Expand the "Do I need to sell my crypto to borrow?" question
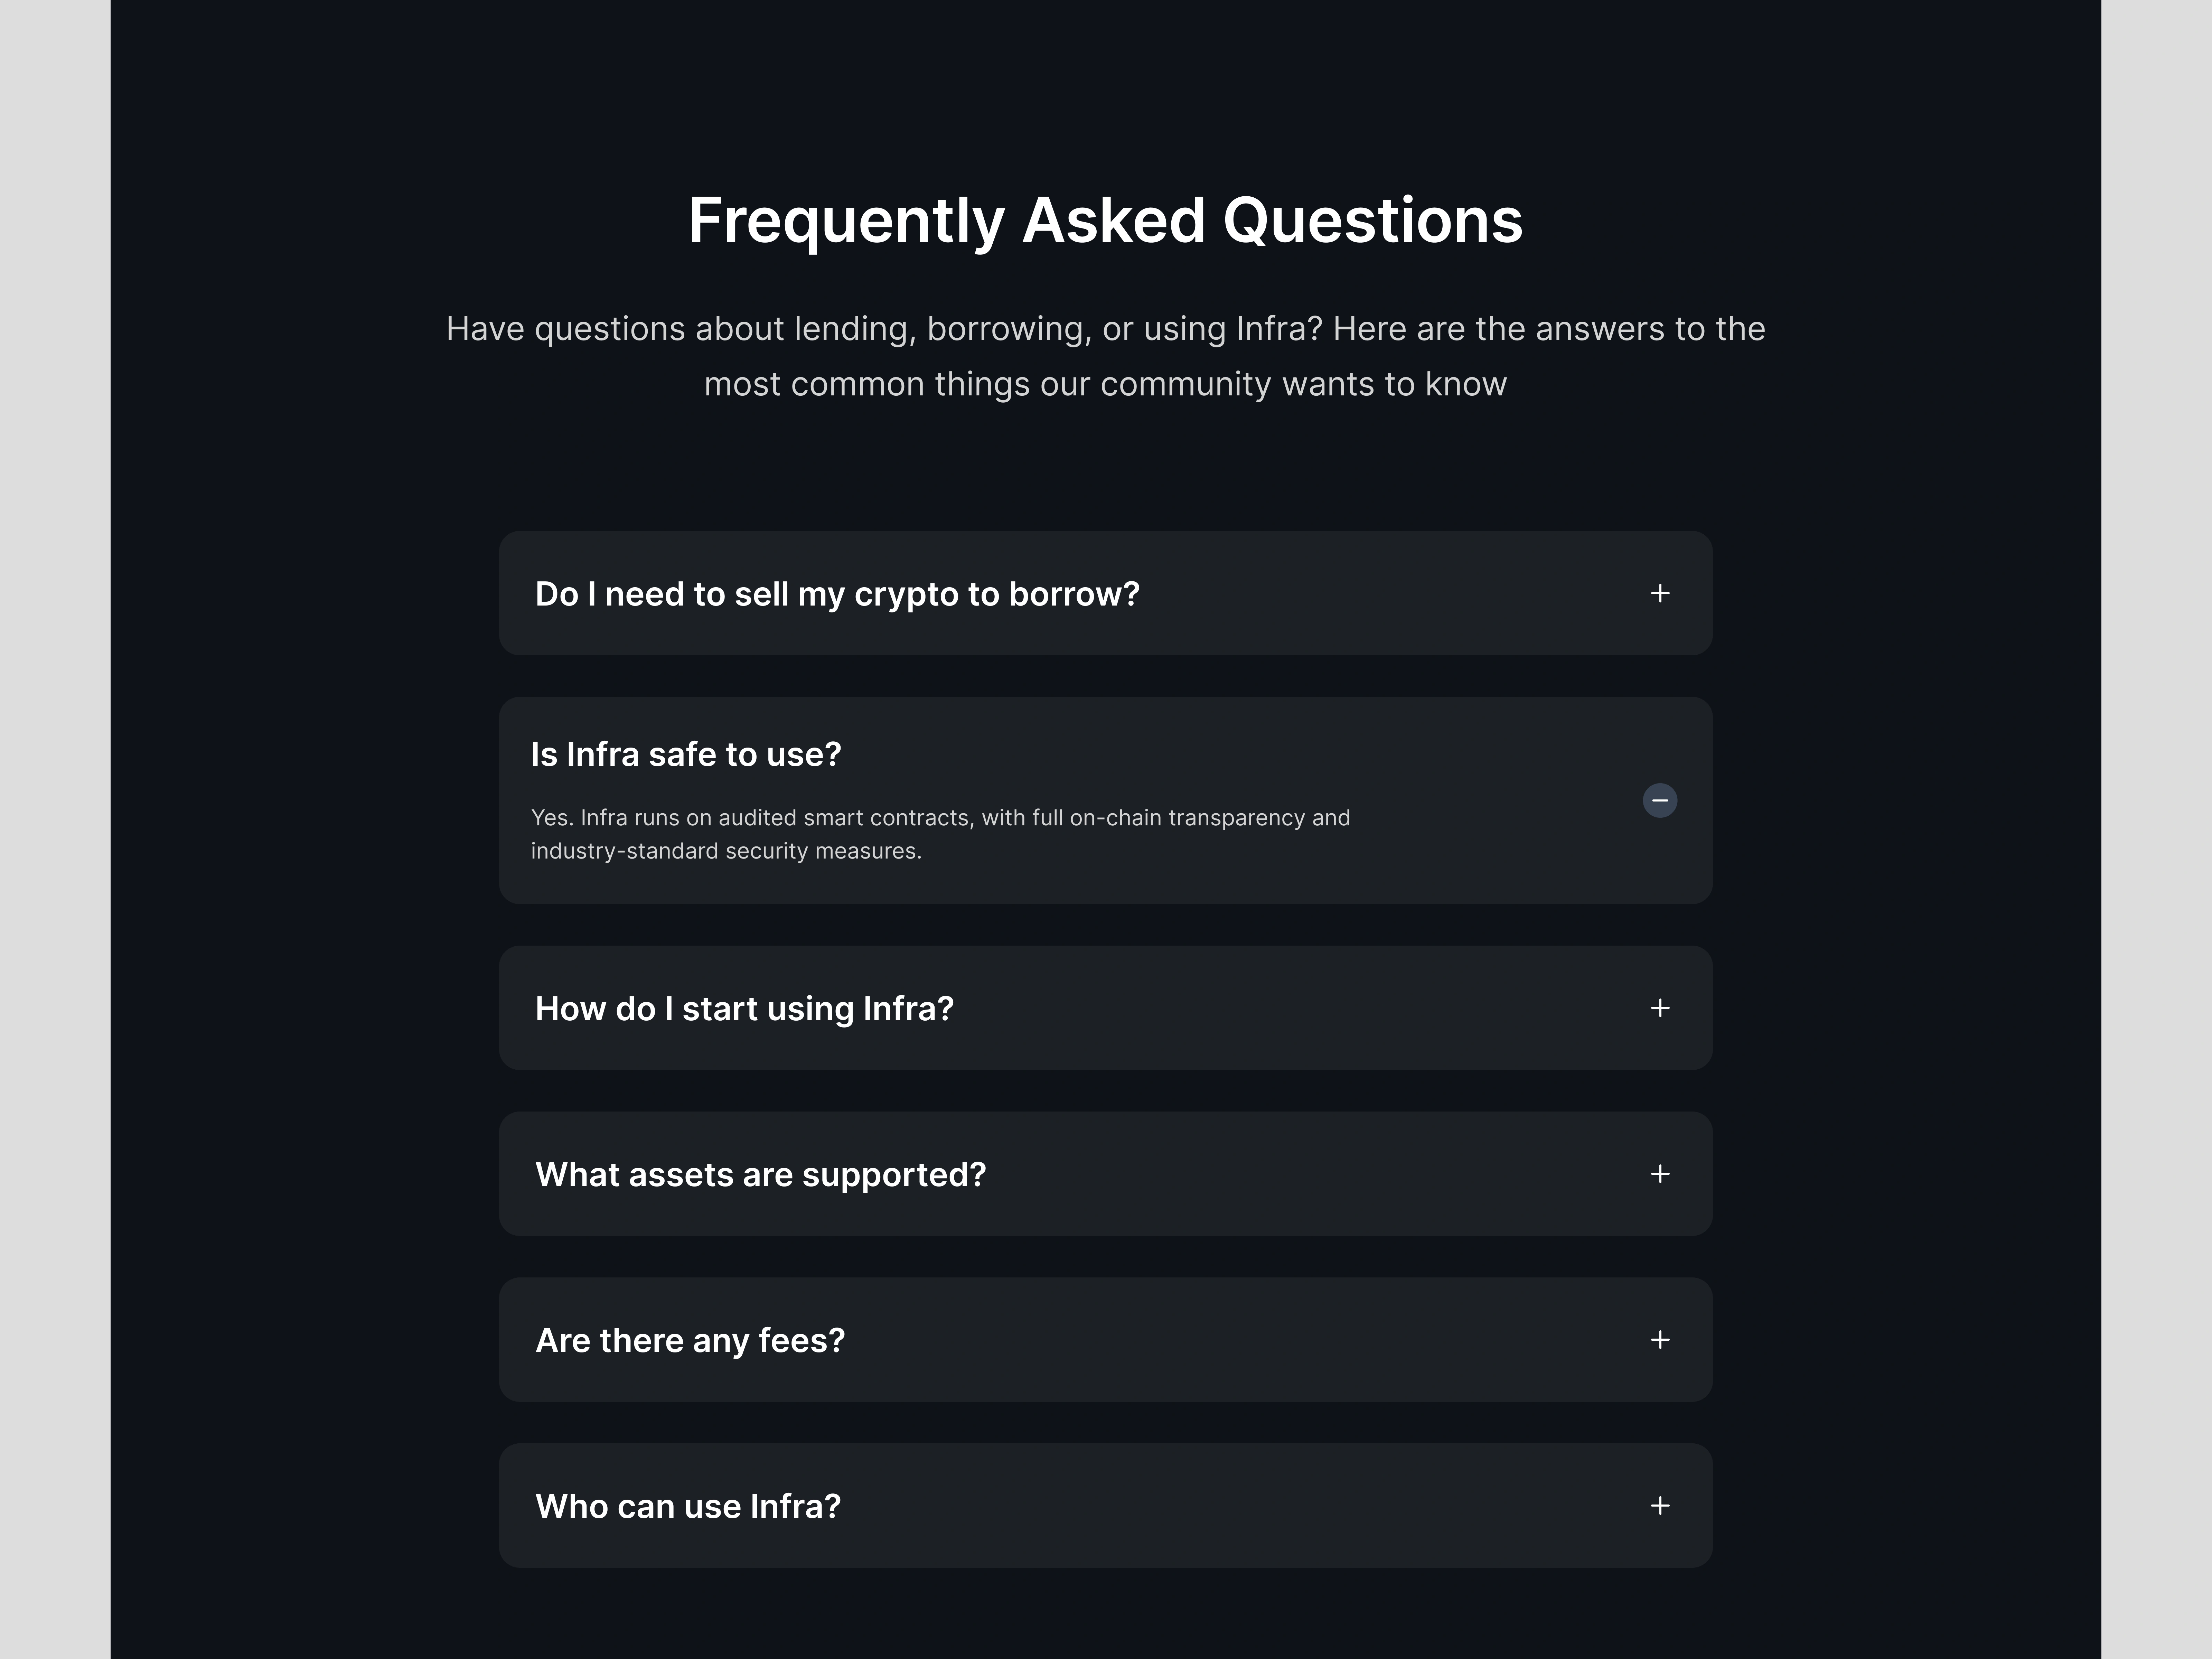The height and width of the screenshot is (1659, 2212). tap(837, 594)
